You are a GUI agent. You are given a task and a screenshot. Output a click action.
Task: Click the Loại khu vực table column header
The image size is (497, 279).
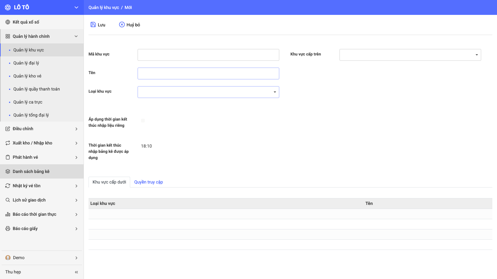[x=103, y=203]
